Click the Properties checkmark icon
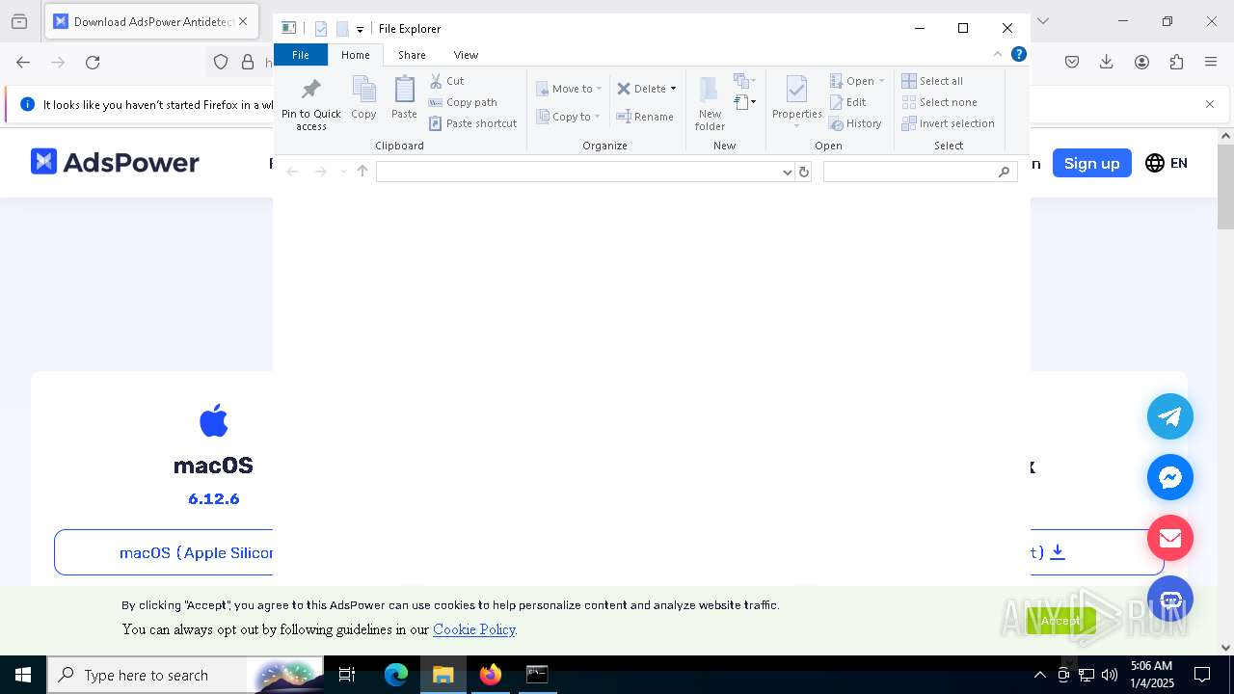This screenshot has width=1234, height=694. 796,91
